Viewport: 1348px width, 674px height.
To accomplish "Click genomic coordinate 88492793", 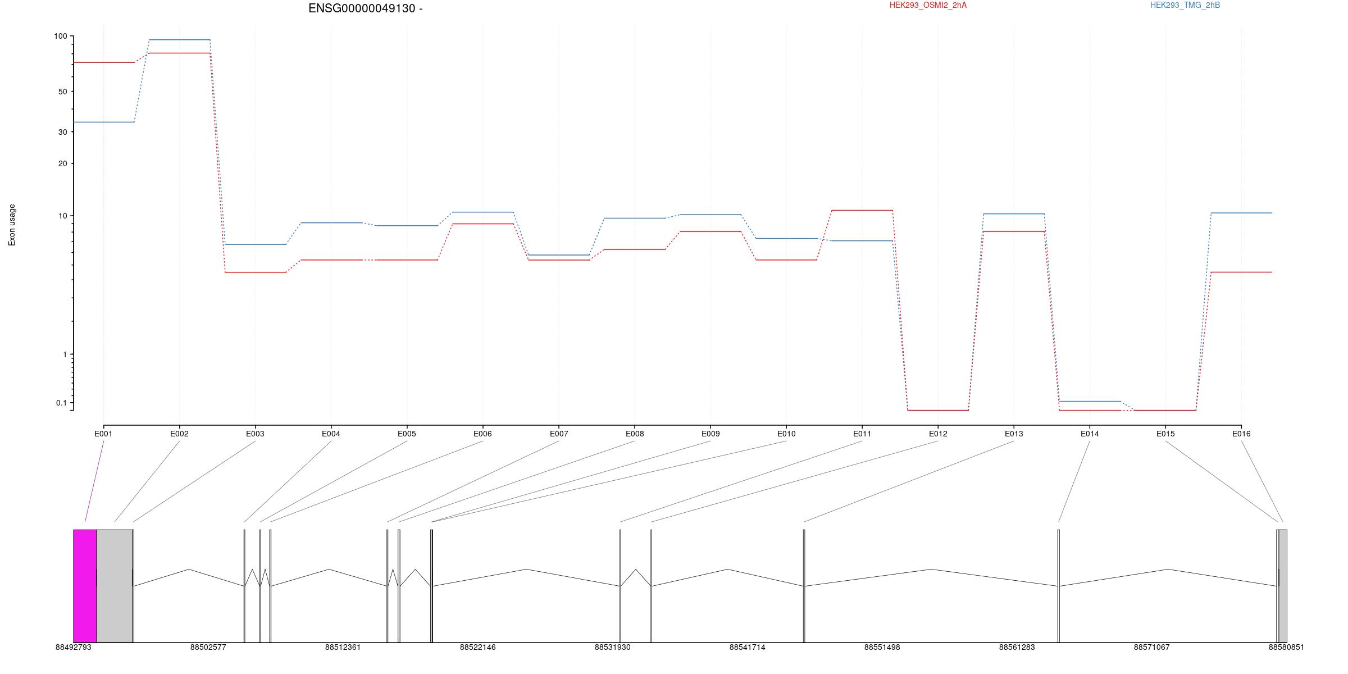I will point(74,647).
